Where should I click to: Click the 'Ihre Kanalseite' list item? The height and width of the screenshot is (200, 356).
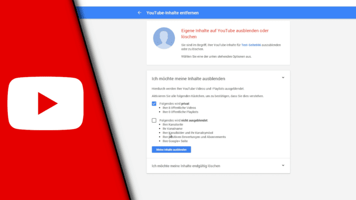(173, 124)
